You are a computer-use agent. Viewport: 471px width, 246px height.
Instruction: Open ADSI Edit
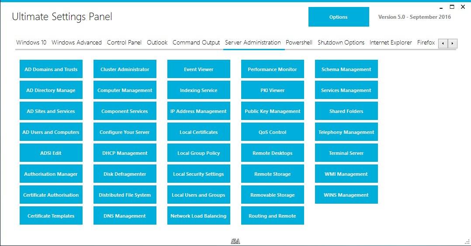coord(51,153)
